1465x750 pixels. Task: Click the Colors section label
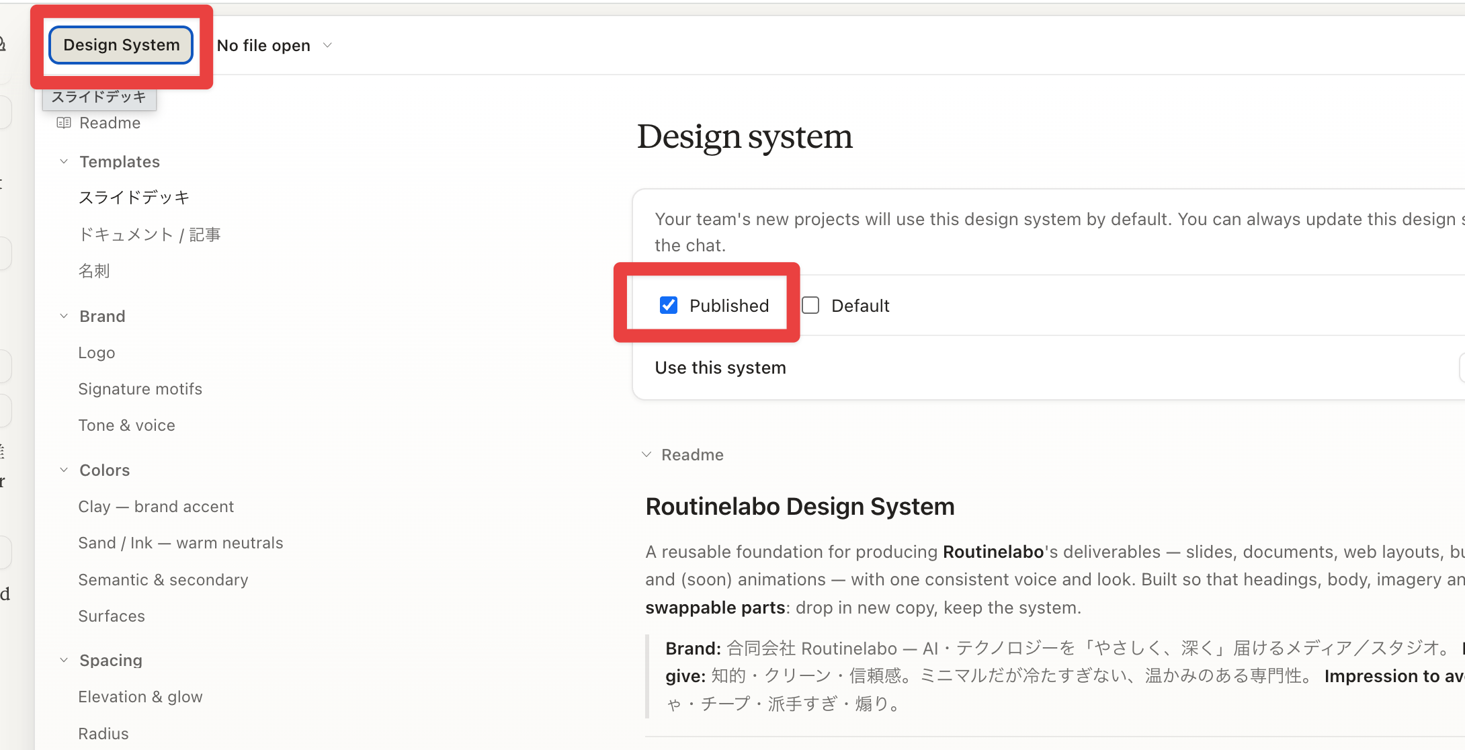tap(104, 470)
